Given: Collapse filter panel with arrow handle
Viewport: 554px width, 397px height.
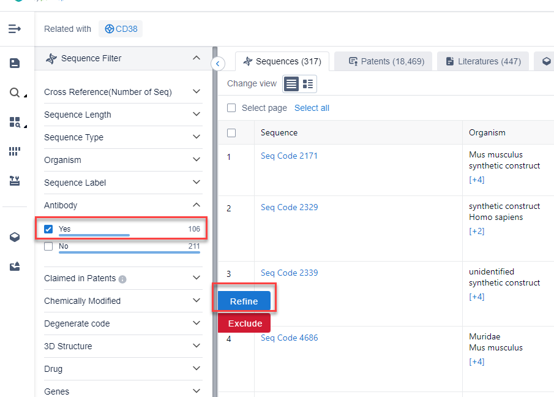Looking at the screenshot, I should pos(218,63).
